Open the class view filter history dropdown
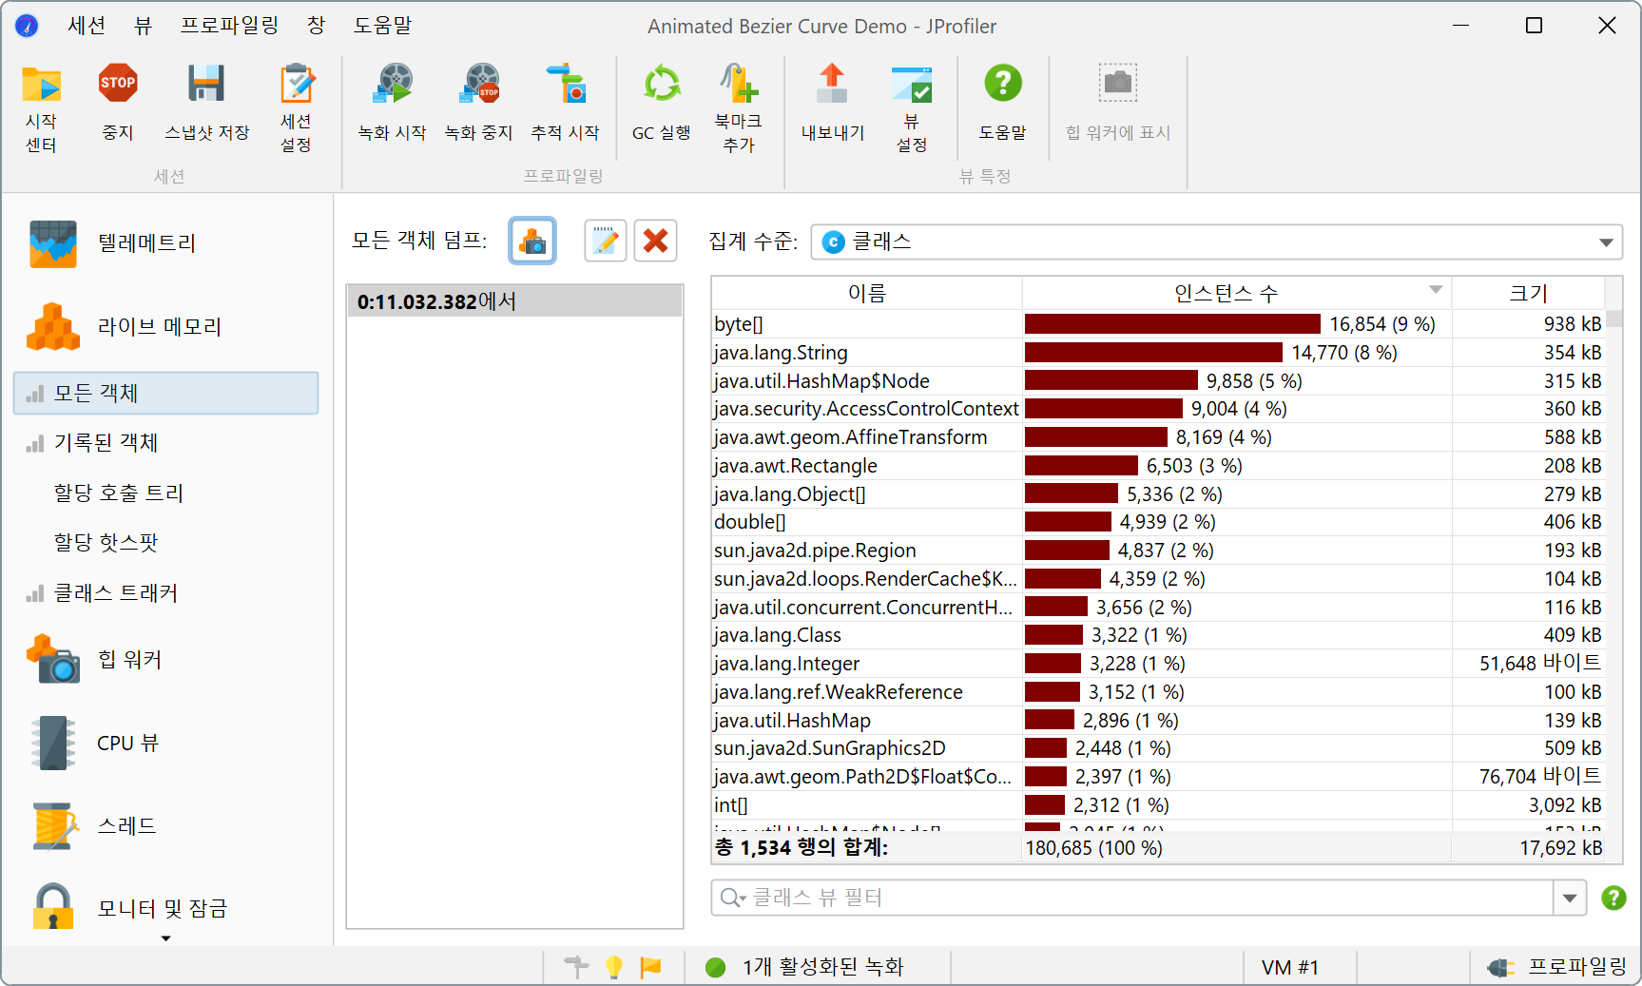Screen dimensions: 1642x986 (1570, 898)
